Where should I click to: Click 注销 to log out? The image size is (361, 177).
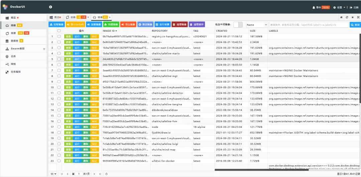[x=354, y=8]
